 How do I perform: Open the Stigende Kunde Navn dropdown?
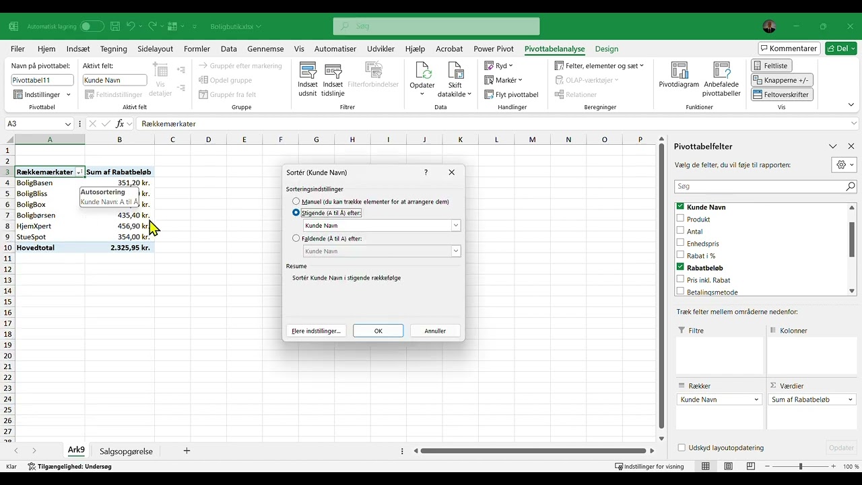click(x=456, y=226)
